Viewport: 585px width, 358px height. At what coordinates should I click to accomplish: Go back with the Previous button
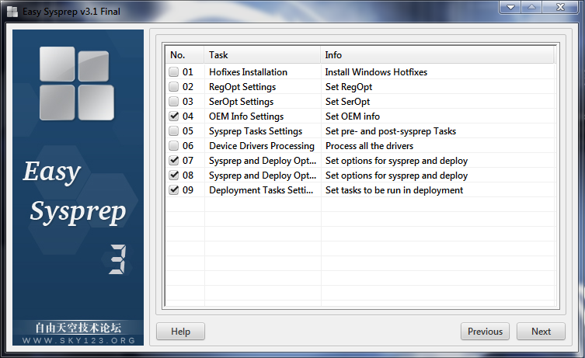[485, 331]
